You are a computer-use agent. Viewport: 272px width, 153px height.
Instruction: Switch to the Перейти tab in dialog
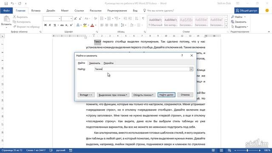click(108, 63)
